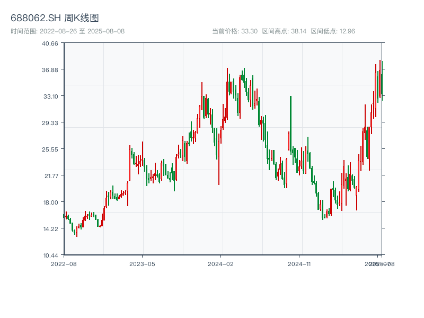Click x-axis label 2024-11
The height and width of the screenshot is (318, 424).
pos(299,264)
